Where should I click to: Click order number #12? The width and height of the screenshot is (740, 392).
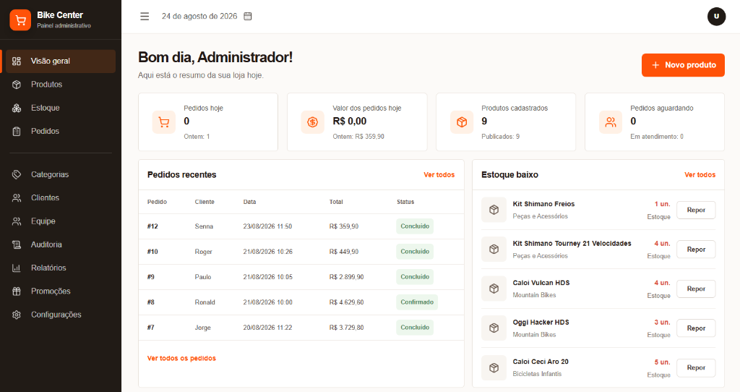tap(152, 226)
